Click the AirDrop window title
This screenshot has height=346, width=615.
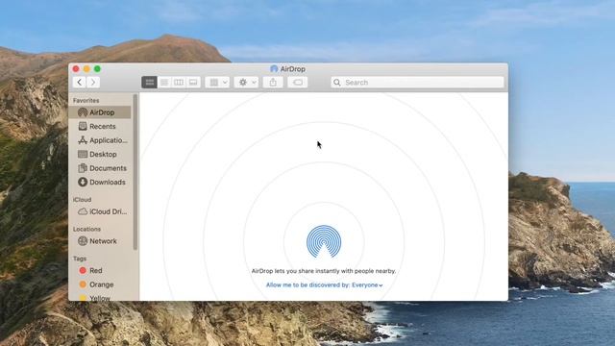tap(292, 68)
